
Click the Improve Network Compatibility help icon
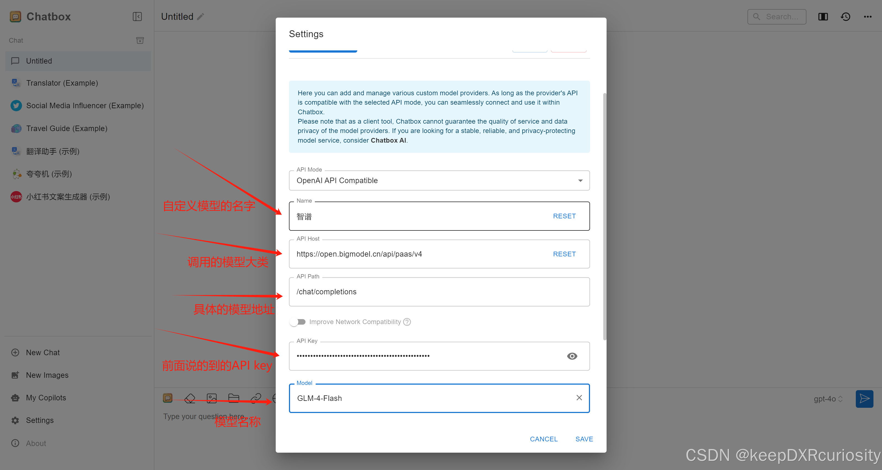(x=407, y=322)
